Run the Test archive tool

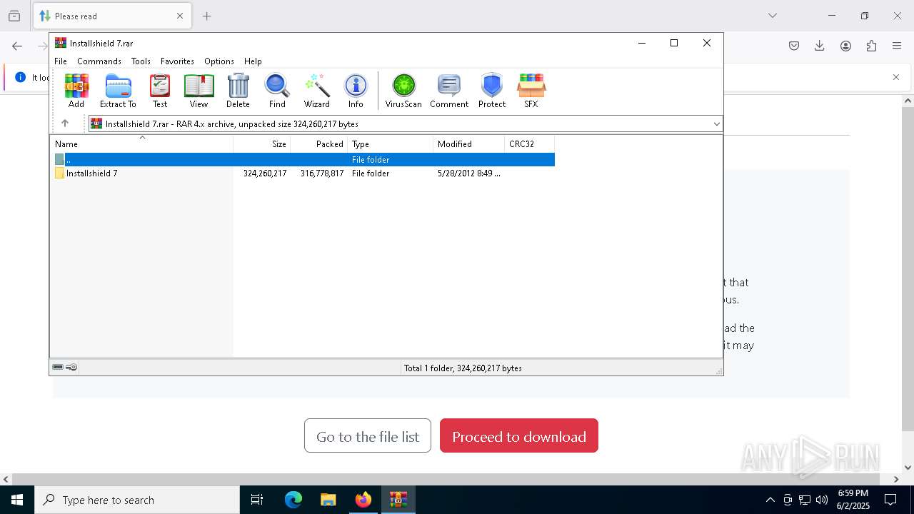pyautogui.click(x=160, y=91)
